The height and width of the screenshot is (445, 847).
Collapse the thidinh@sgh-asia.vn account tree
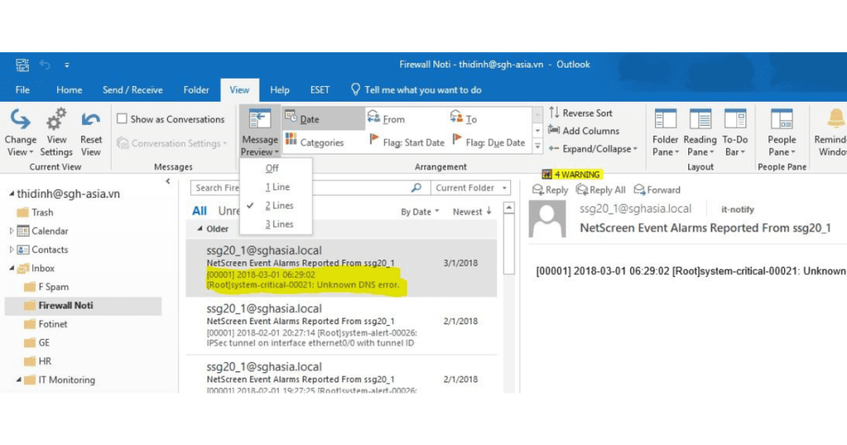[12, 194]
